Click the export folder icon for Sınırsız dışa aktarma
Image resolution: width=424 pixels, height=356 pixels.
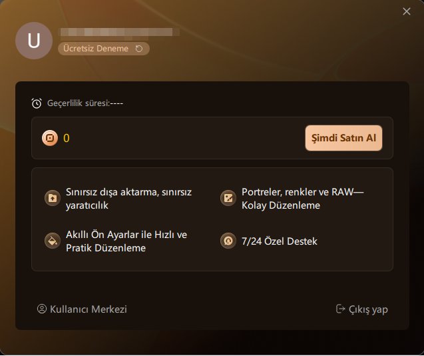tap(53, 198)
